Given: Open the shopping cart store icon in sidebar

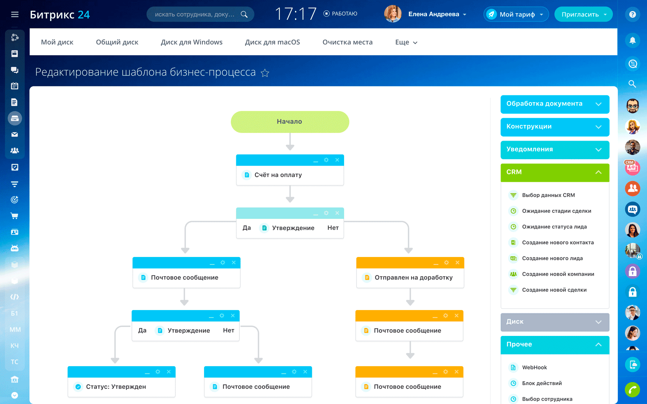Looking at the screenshot, I should (x=15, y=216).
